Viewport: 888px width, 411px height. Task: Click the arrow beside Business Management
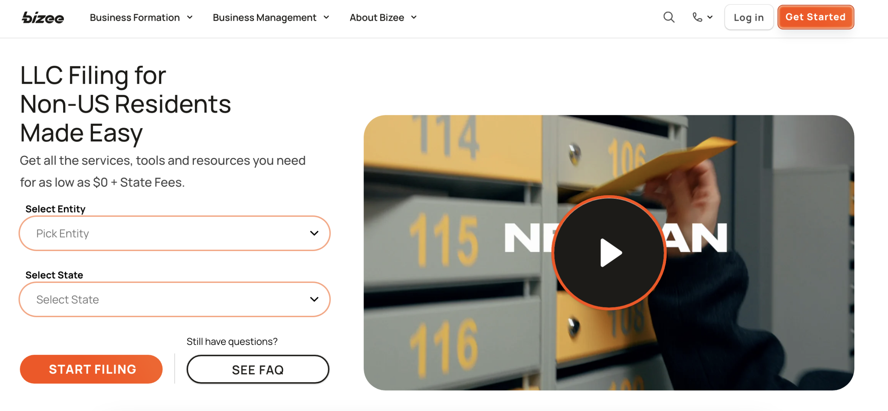pos(326,17)
